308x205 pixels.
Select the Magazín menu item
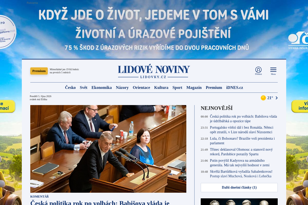[x=194, y=88]
